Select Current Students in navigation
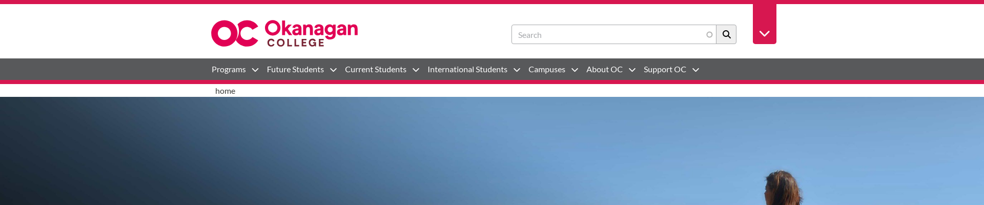The image size is (984, 205). pyautogui.click(x=376, y=70)
